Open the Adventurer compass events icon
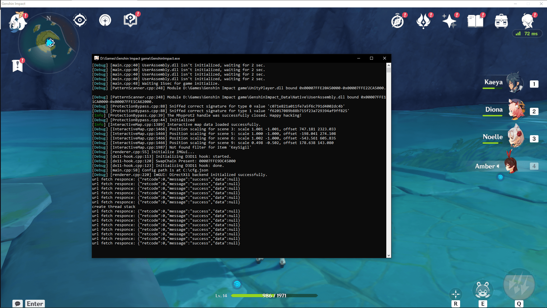This screenshot has height=308, width=547. click(398, 21)
